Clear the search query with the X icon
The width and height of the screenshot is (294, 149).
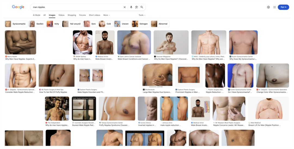click(x=124, y=7)
